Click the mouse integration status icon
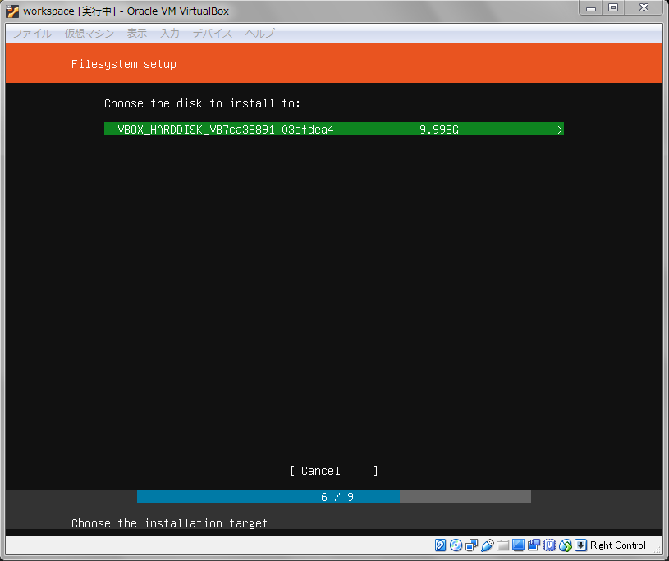The width and height of the screenshot is (669, 561). pos(565,545)
